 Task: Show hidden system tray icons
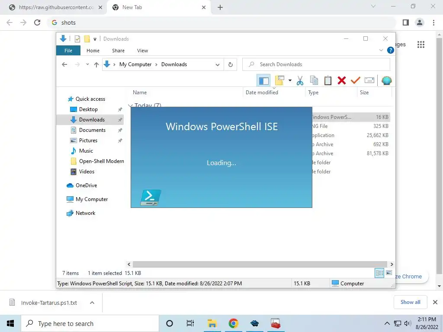(x=387, y=323)
